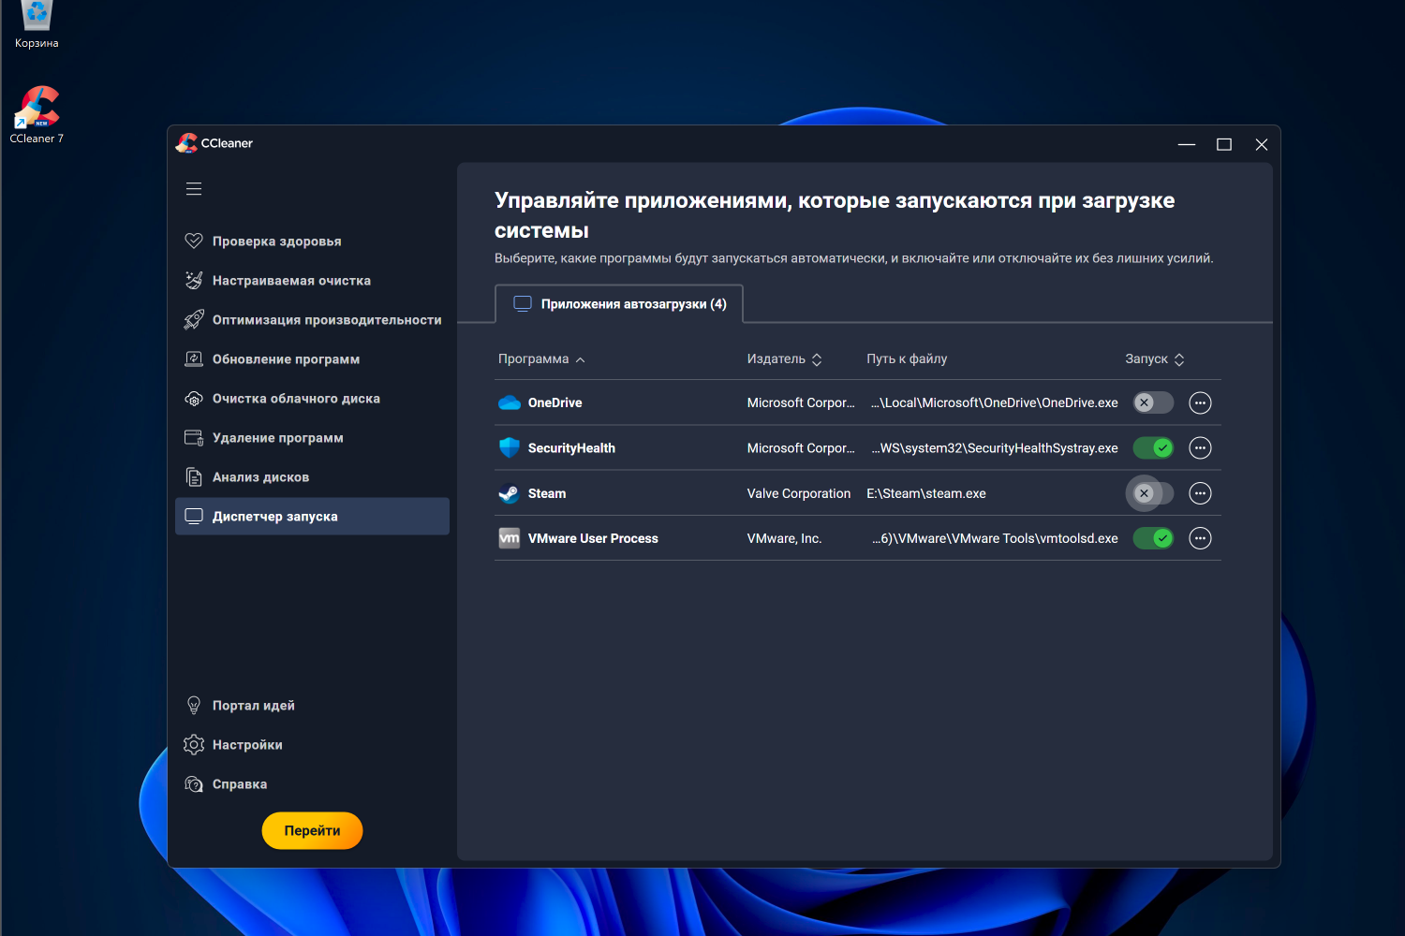Select the Корзина recycle bin icon
The height and width of the screenshot is (936, 1405).
(37, 25)
